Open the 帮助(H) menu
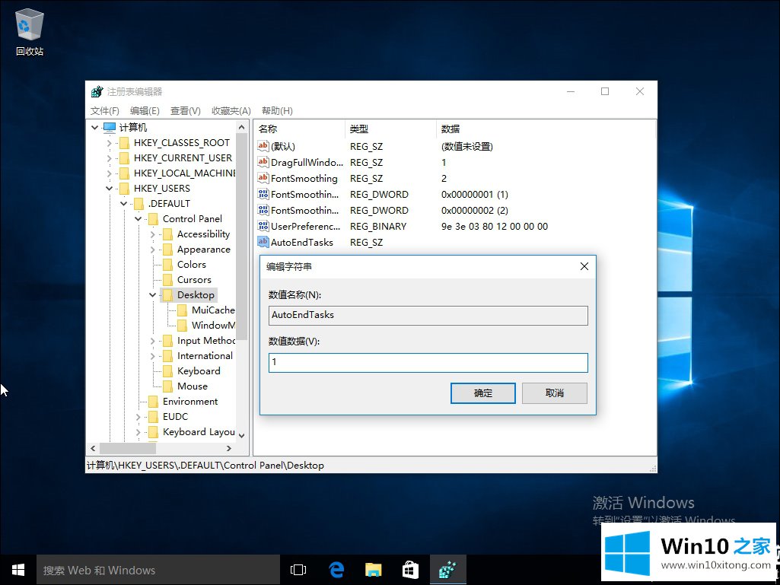 pos(277,111)
